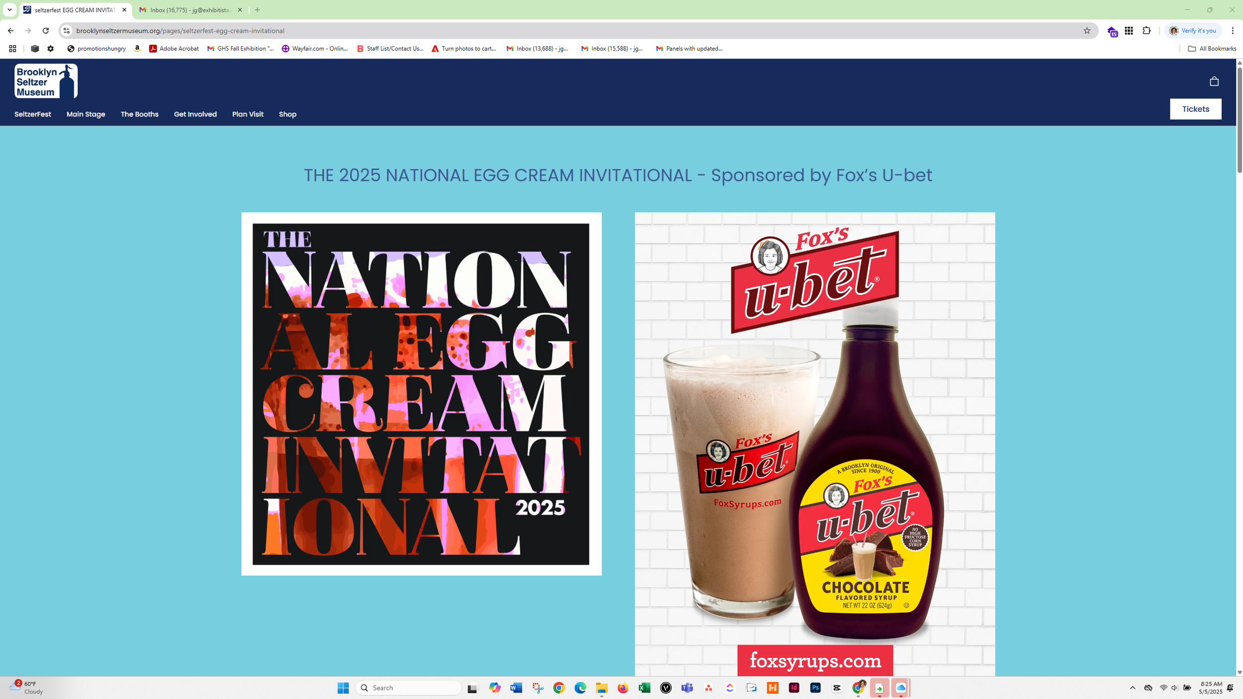Click the Fox's U-bet sponsor image
Viewport: 1243px width, 699px height.
tap(814, 442)
